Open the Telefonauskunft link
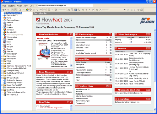This screenshot has height=114, width=157. pyautogui.click(x=82, y=98)
